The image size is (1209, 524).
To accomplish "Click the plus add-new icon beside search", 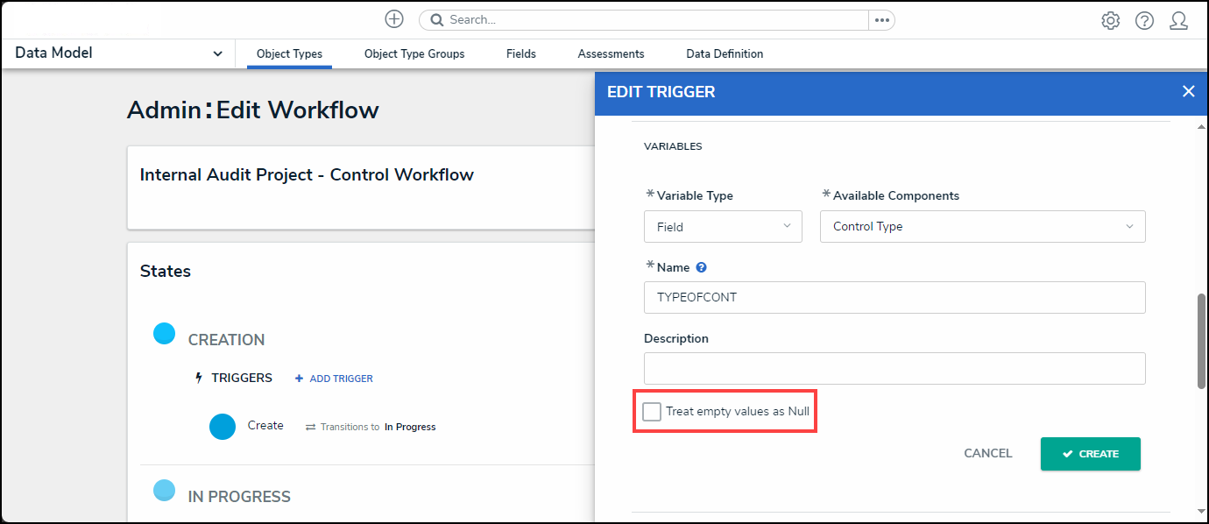I will (x=394, y=19).
